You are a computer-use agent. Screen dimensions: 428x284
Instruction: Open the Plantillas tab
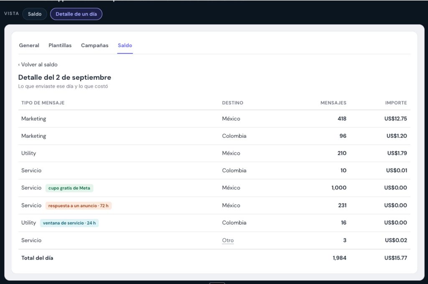[60, 45]
